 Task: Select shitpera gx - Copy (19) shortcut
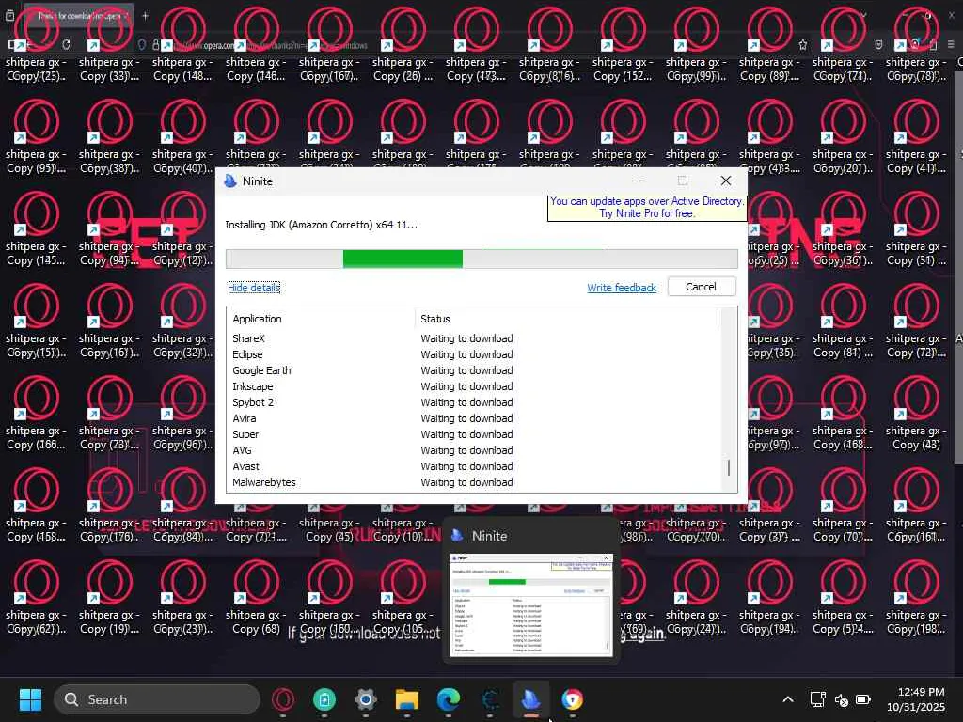[x=109, y=597]
